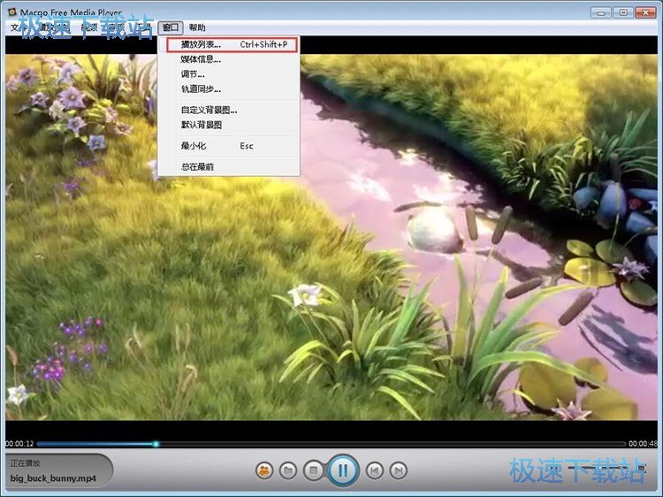
Task: Click elapsed time 00:00:12
Action: 19,444
